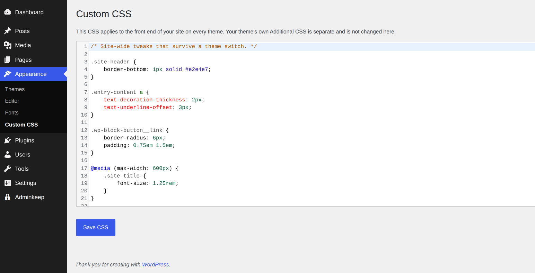Click the text-underline-offset property

pos(138,108)
